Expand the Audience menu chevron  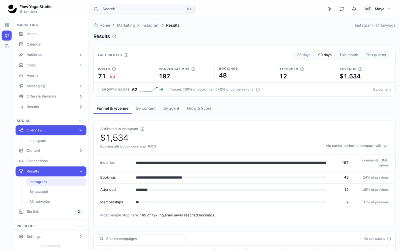[81, 55]
